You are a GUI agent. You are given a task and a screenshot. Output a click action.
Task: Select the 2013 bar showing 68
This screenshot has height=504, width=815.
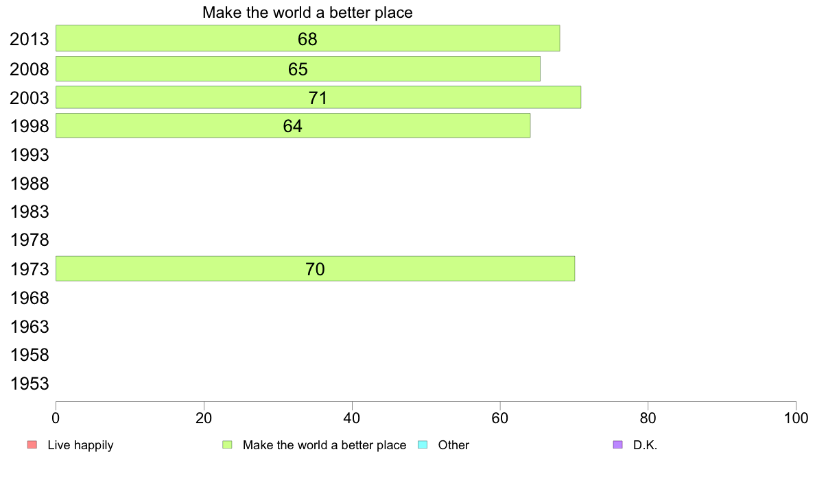pos(308,38)
